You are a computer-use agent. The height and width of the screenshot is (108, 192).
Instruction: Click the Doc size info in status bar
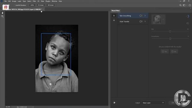(x=22, y=107)
